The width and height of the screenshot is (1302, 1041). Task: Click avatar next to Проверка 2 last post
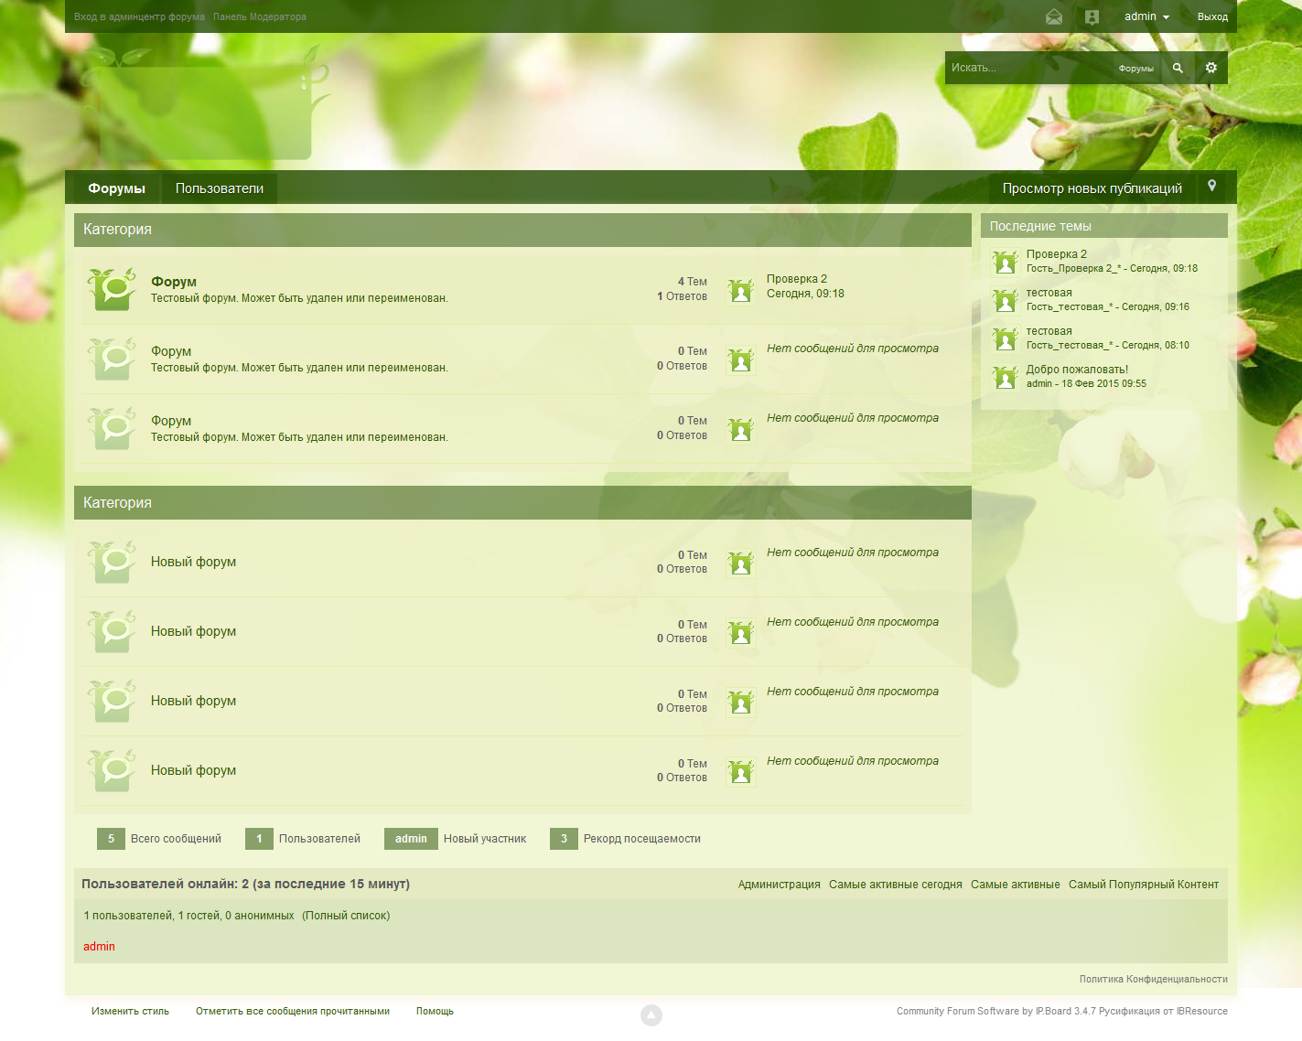coord(740,289)
